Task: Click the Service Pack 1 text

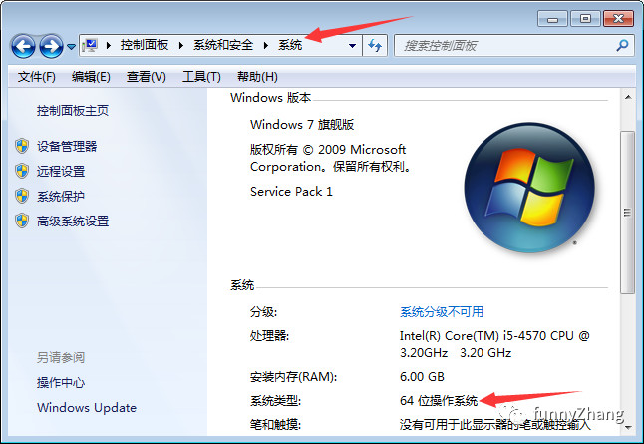Action: pyautogui.click(x=291, y=192)
